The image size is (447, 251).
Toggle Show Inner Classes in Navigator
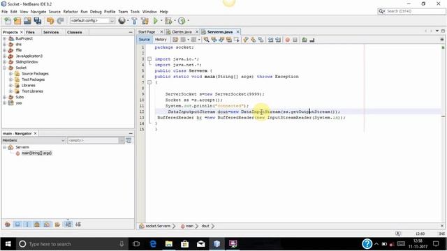(x=47, y=225)
